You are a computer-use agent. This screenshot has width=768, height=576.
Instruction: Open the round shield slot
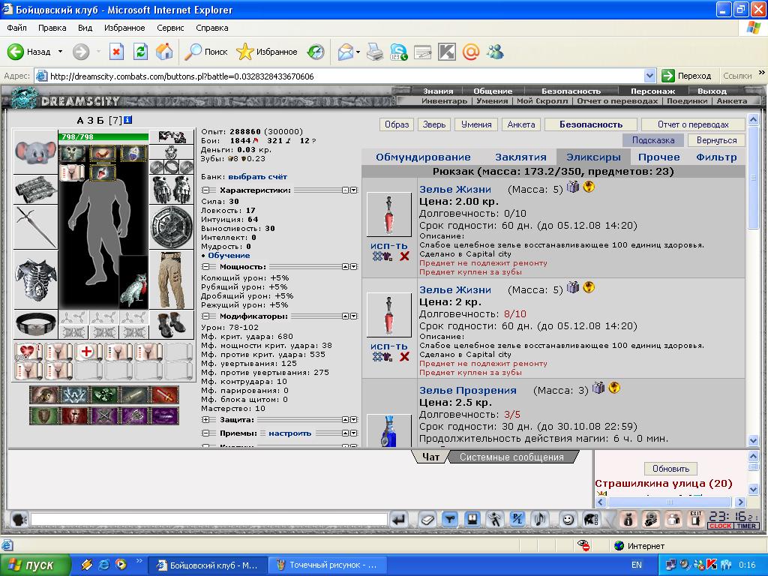171,226
